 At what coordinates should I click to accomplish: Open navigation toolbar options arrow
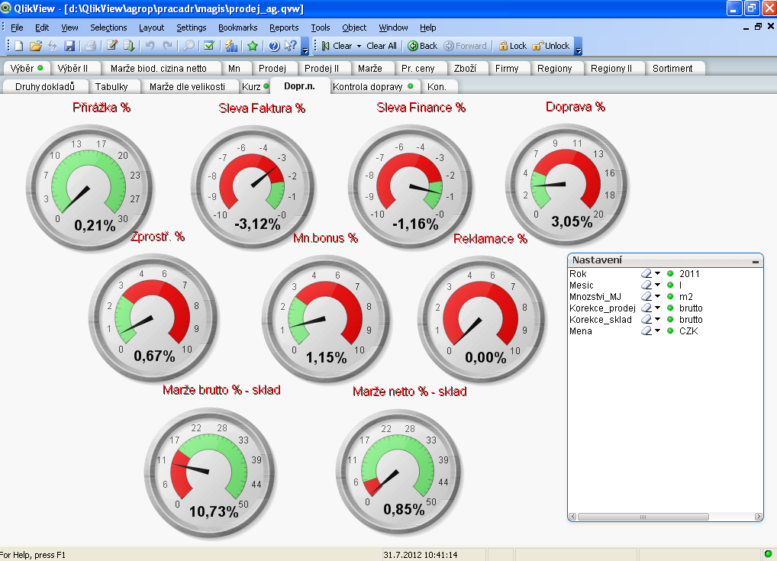(578, 46)
